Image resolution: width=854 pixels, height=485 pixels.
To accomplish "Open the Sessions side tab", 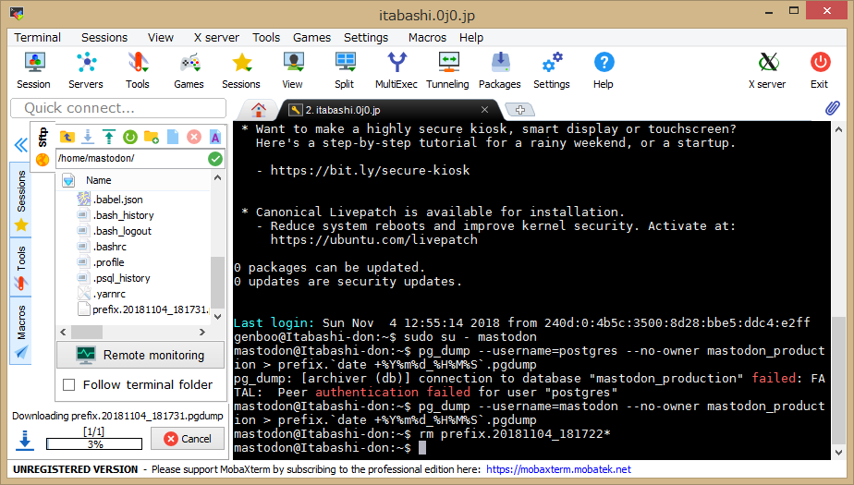I will (x=21, y=200).
